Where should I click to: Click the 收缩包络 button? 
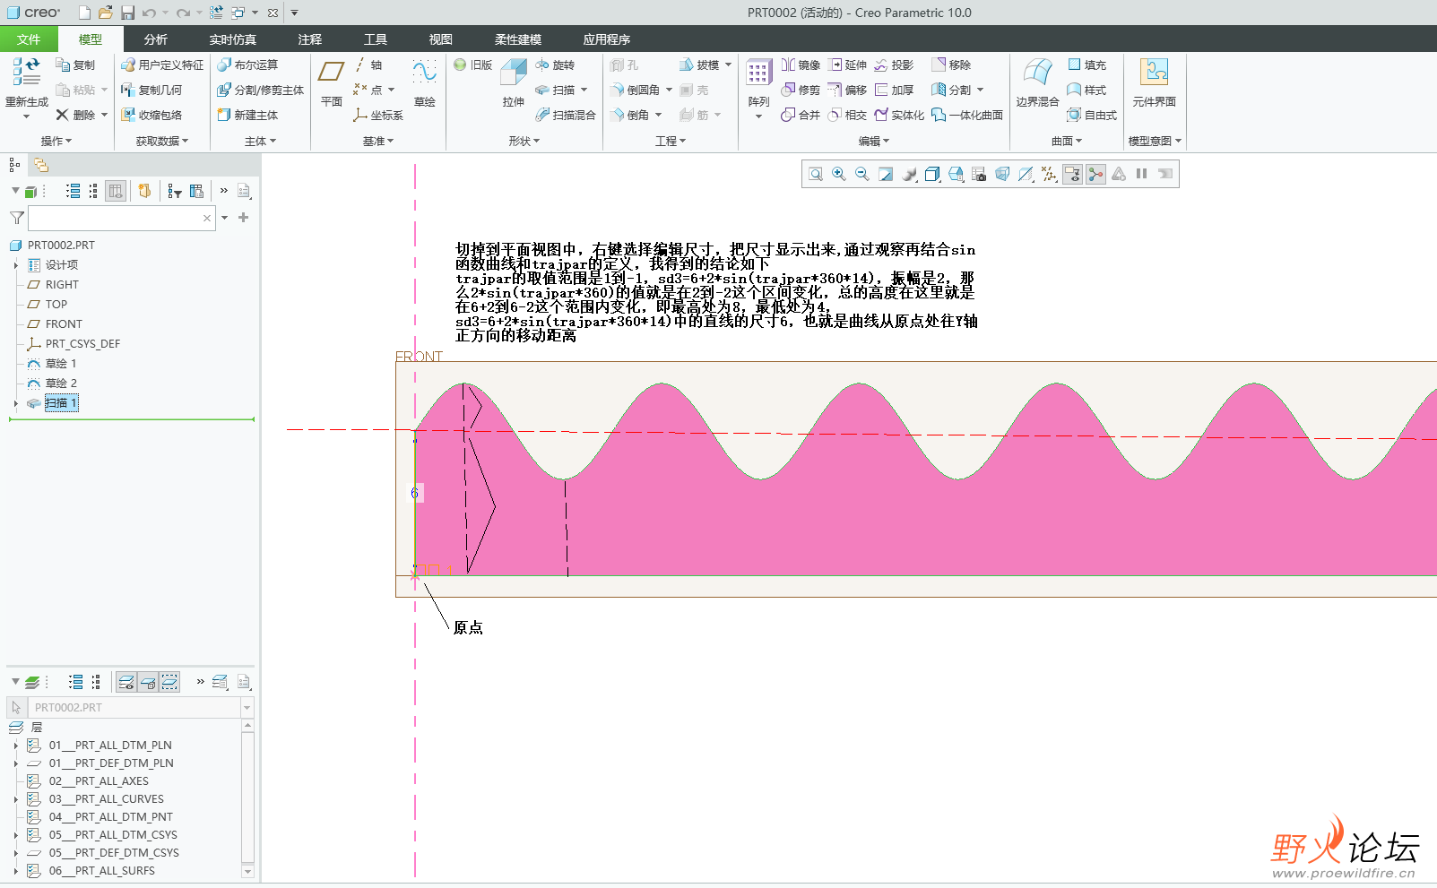pyautogui.click(x=151, y=115)
